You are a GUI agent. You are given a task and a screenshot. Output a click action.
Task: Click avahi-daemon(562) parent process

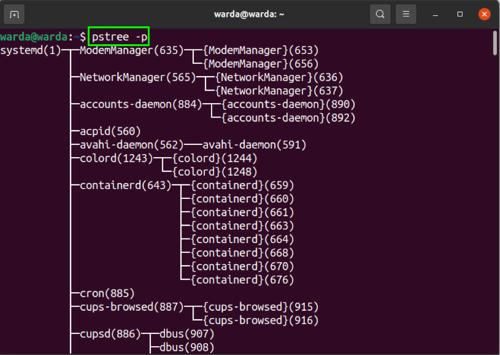point(132,145)
